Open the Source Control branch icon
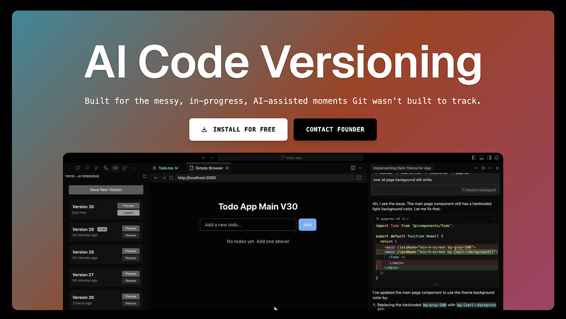This screenshot has height=319, width=566. (96, 168)
